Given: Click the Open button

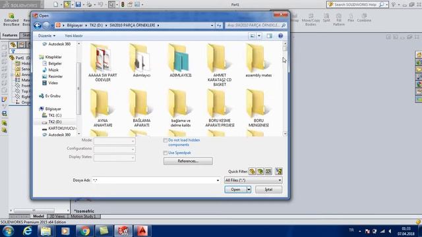Looking at the screenshot, I should 235,190.
